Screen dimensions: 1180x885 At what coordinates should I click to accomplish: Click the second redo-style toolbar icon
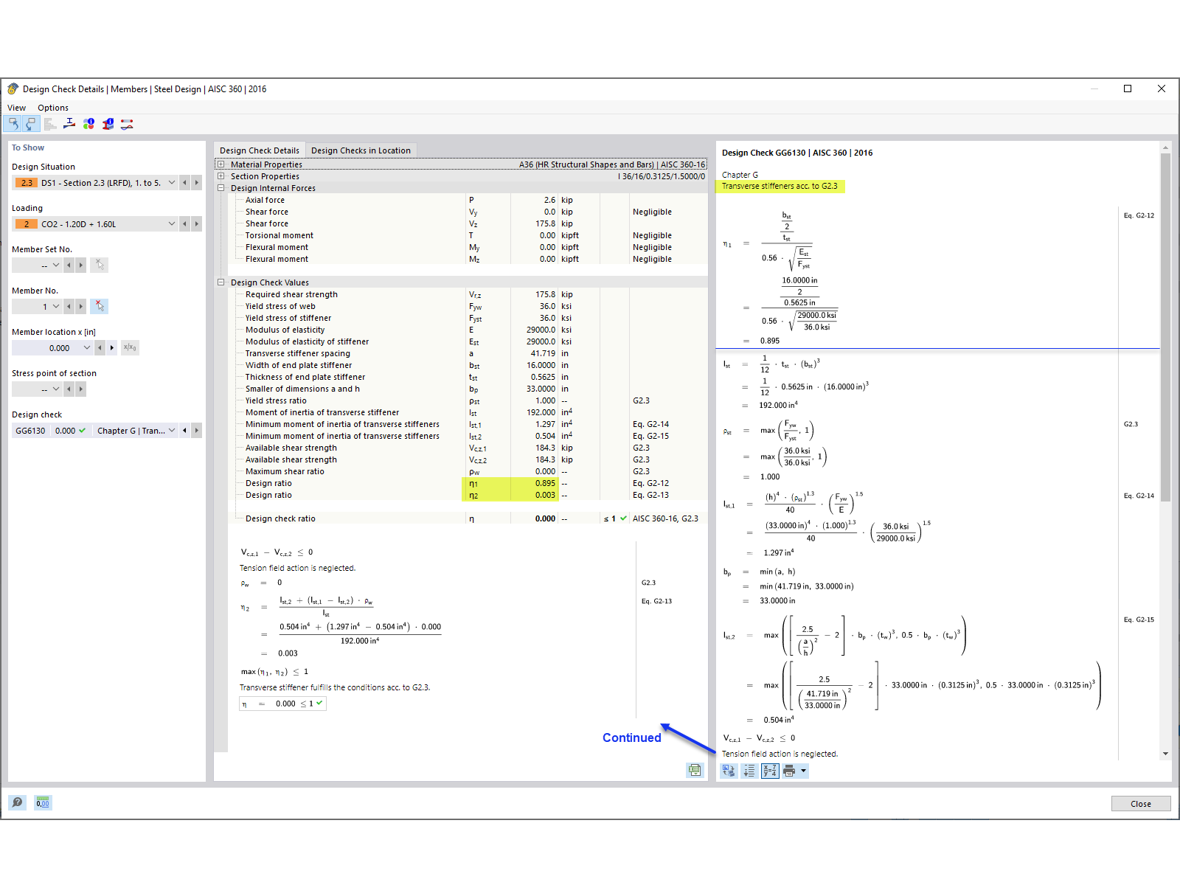click(x=31, y=124)
